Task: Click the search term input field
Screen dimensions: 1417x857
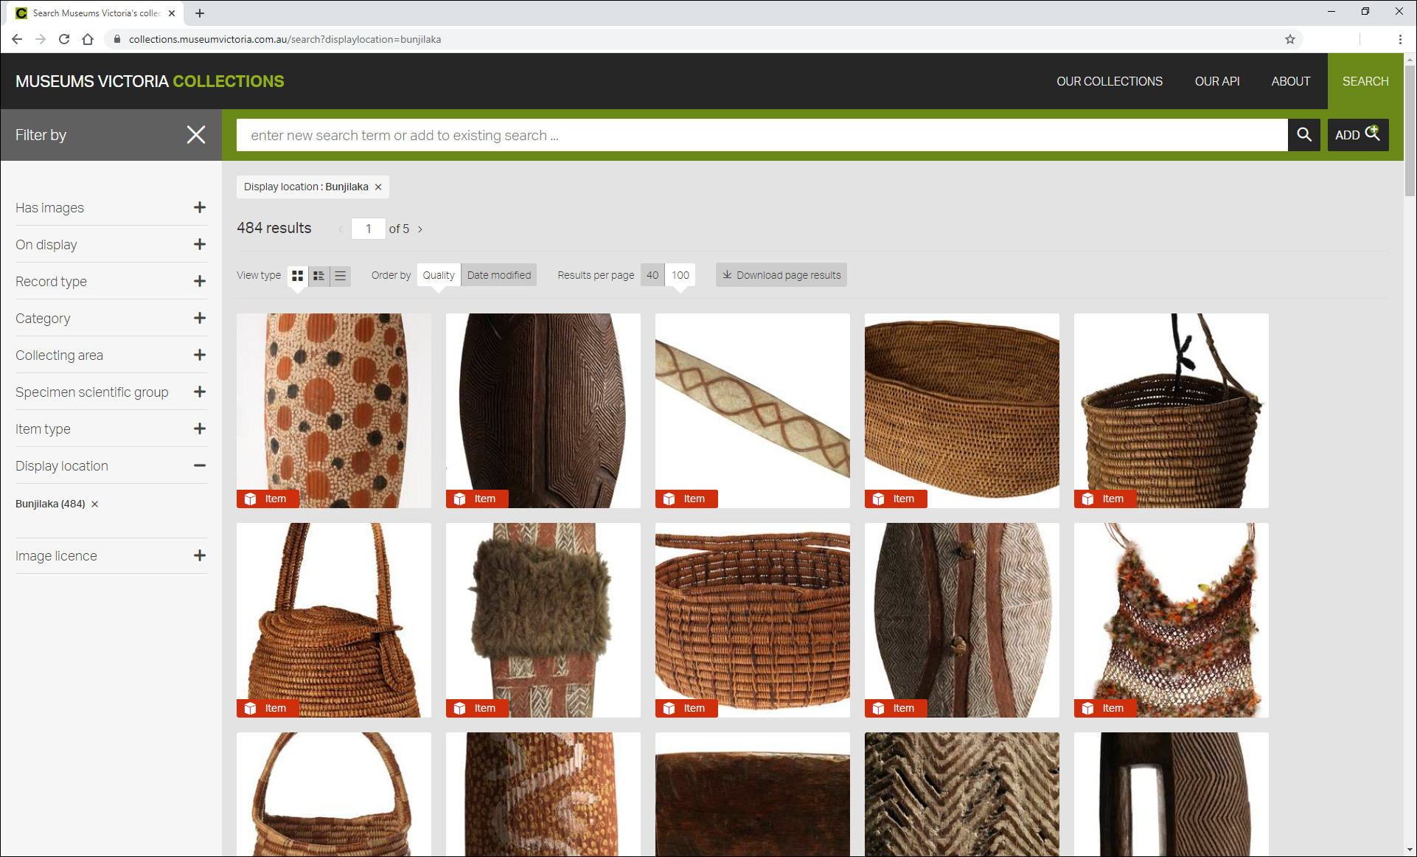Action: [x=762, y=135]
